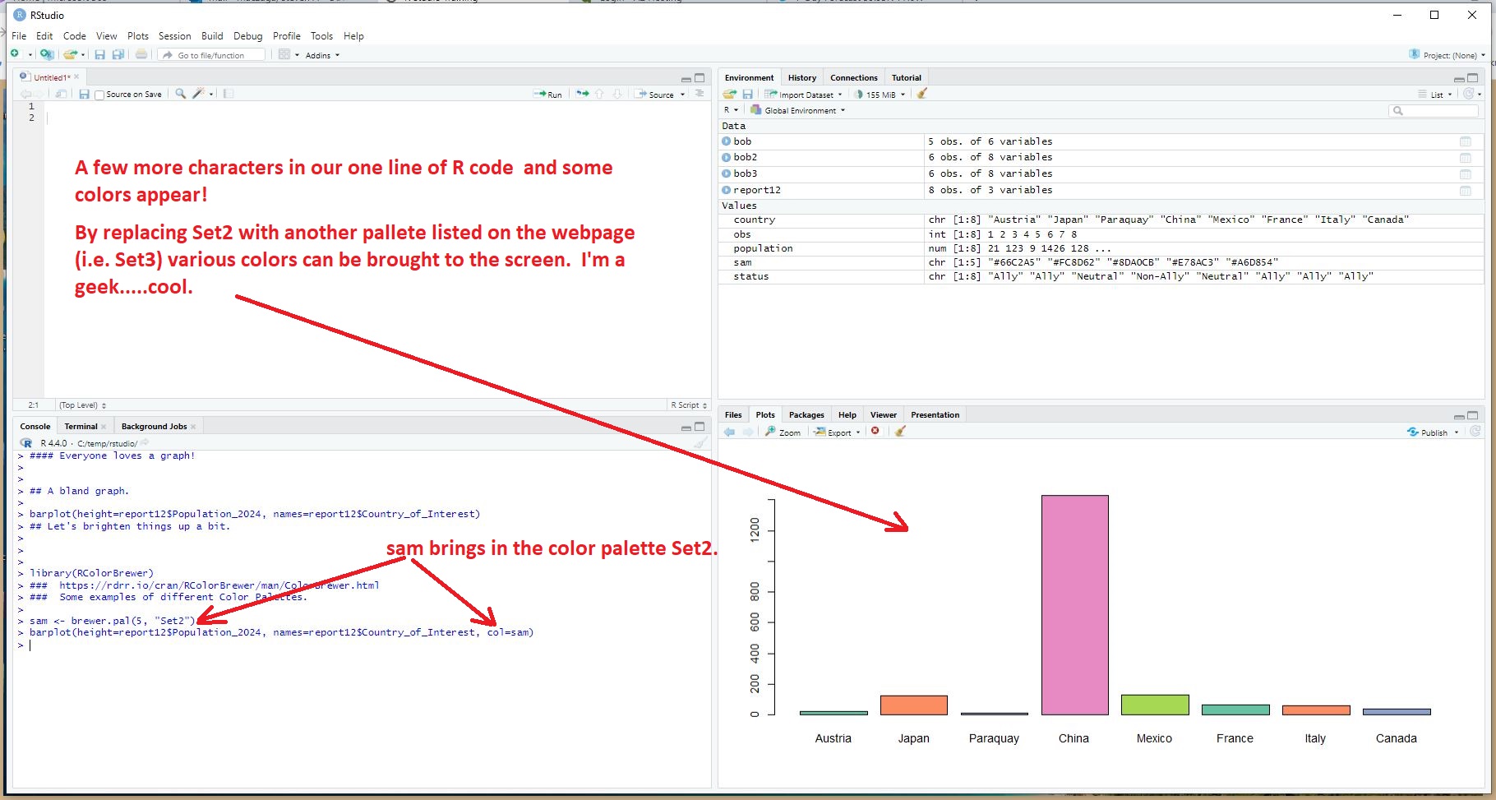Enable the Source on Save checkbox
Image resolution: width=1496 pixels, height=800 pixels.
99,95
